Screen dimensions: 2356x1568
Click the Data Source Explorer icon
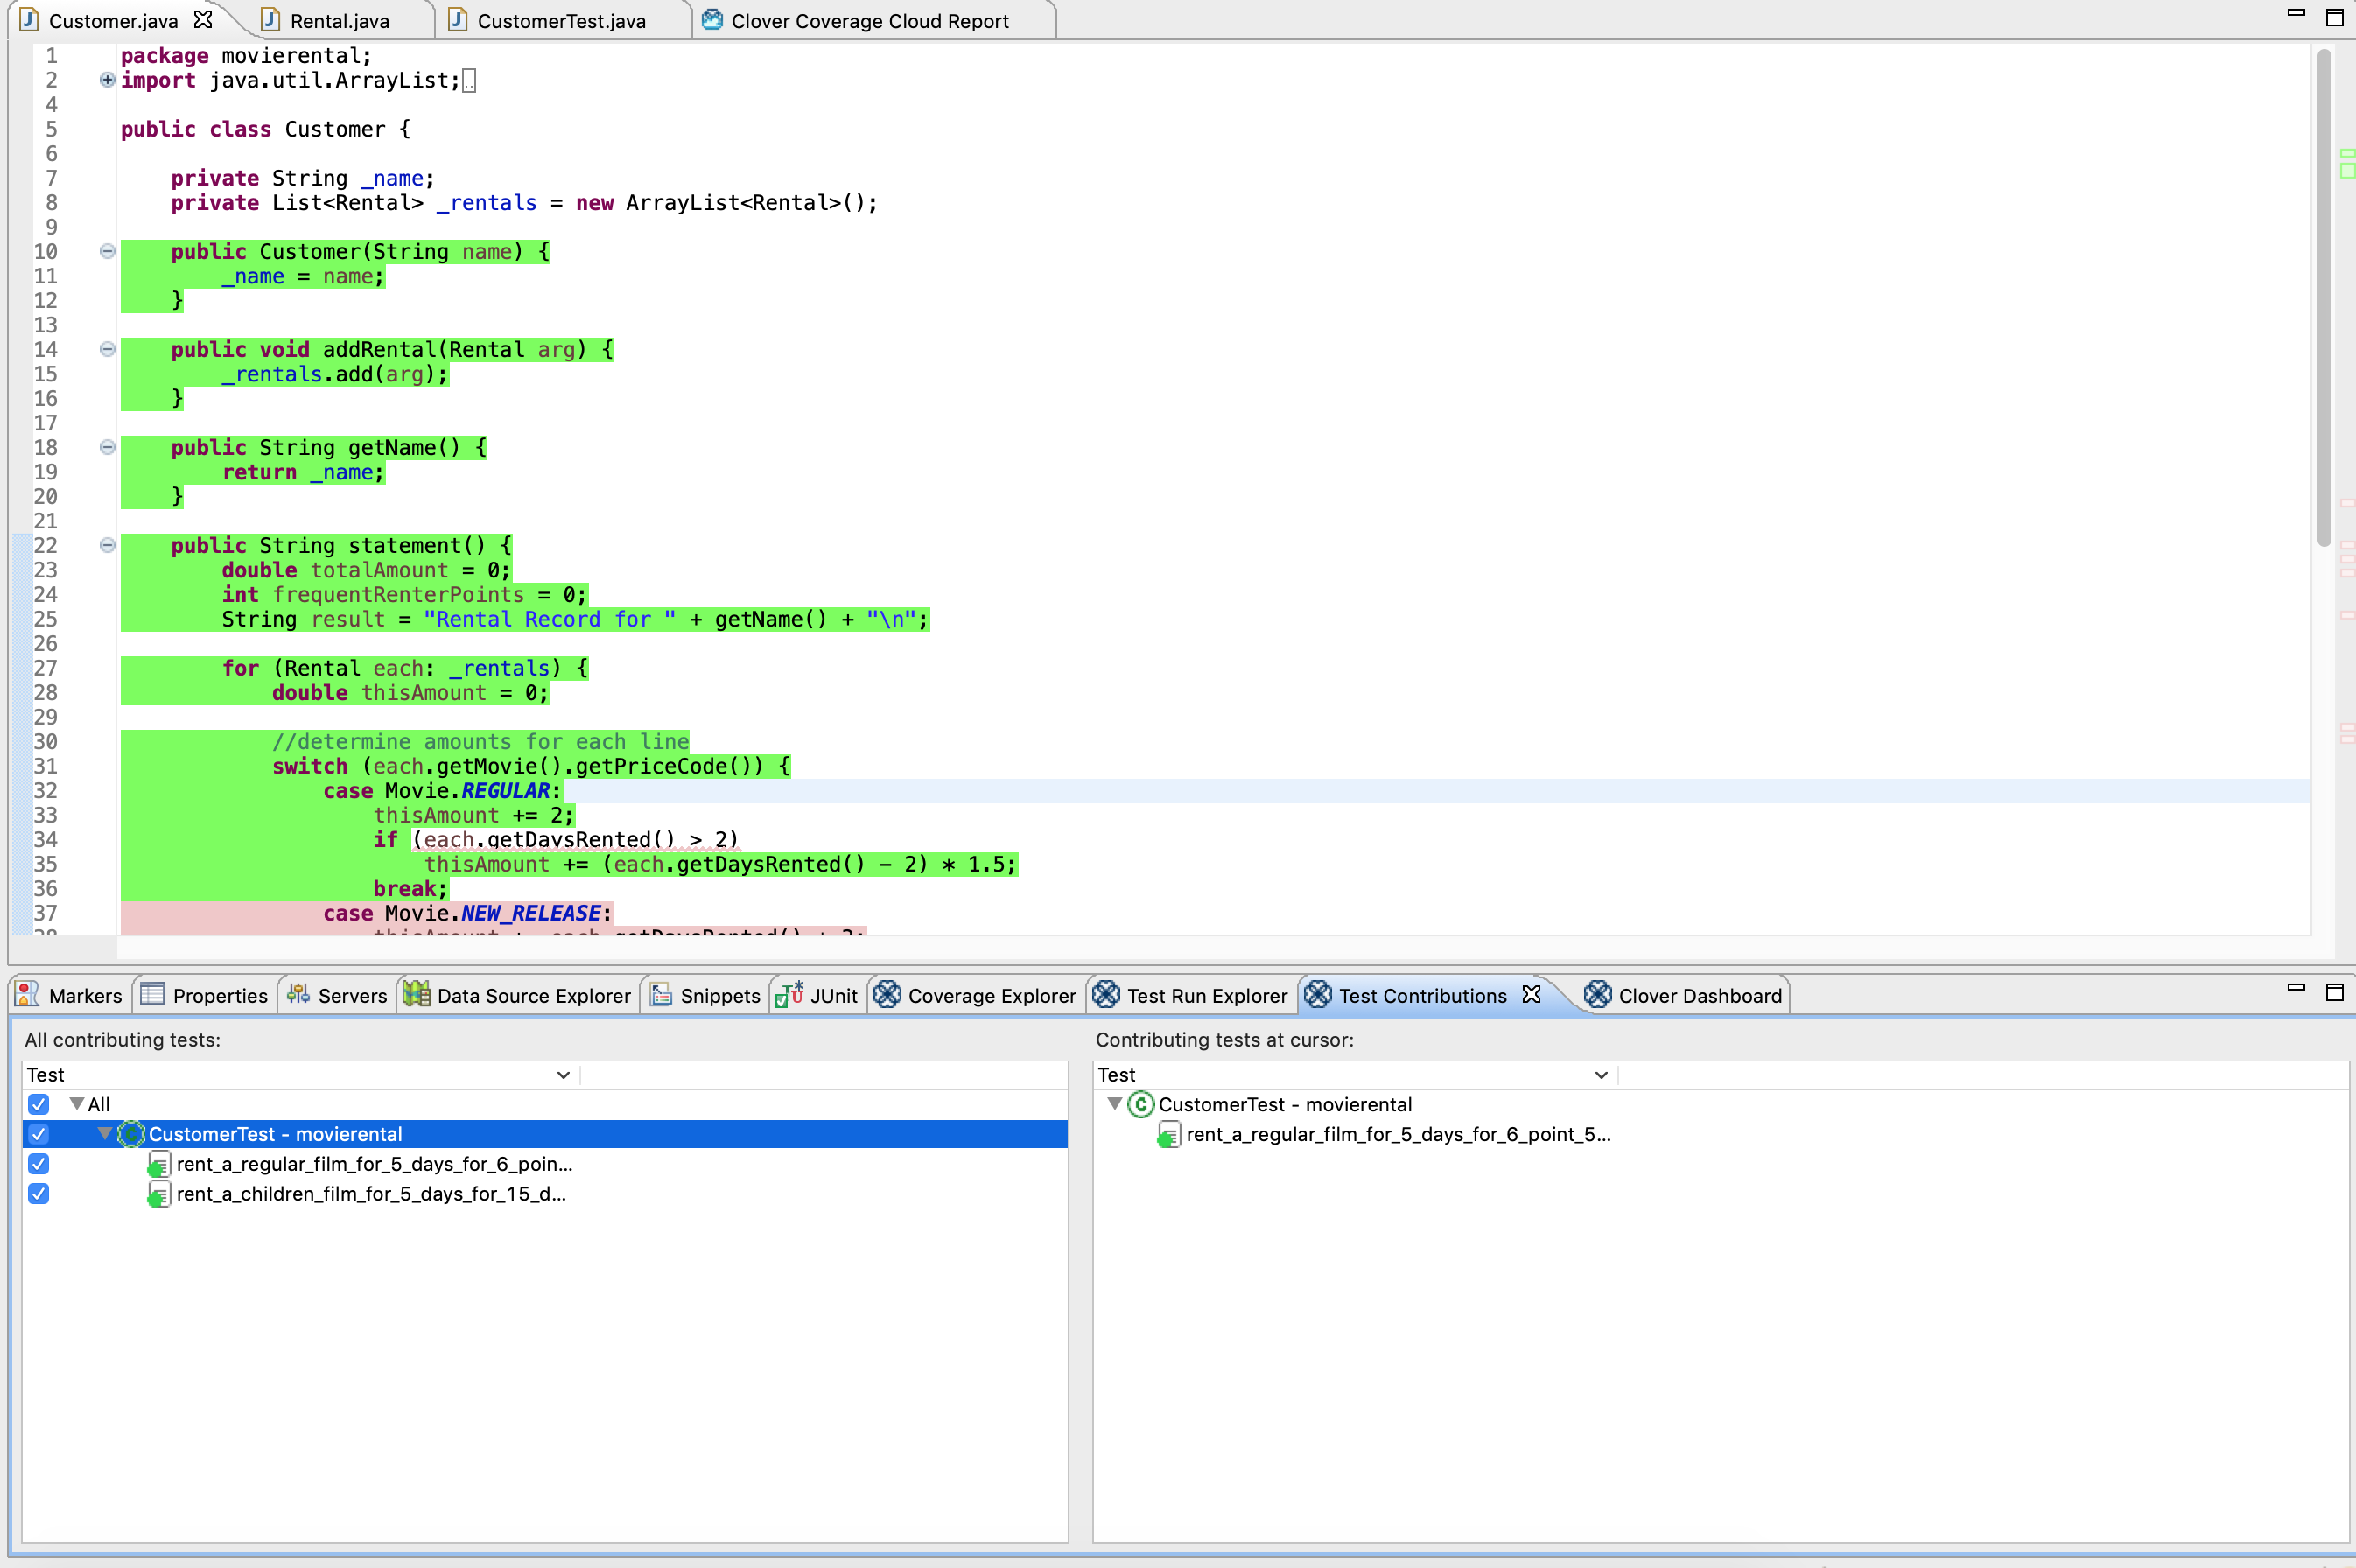416,993
